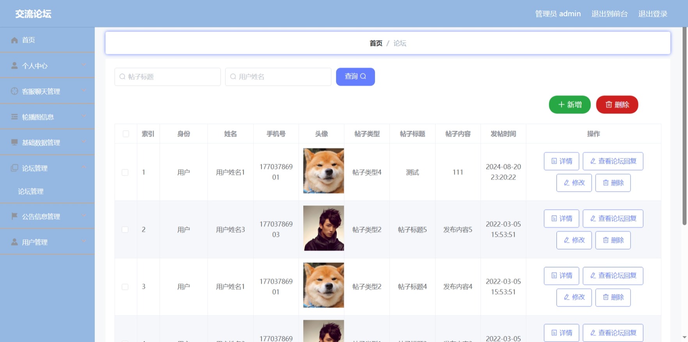
Task: Click the pencil icon on row 2 修改
Action: (x=567, y=240)
